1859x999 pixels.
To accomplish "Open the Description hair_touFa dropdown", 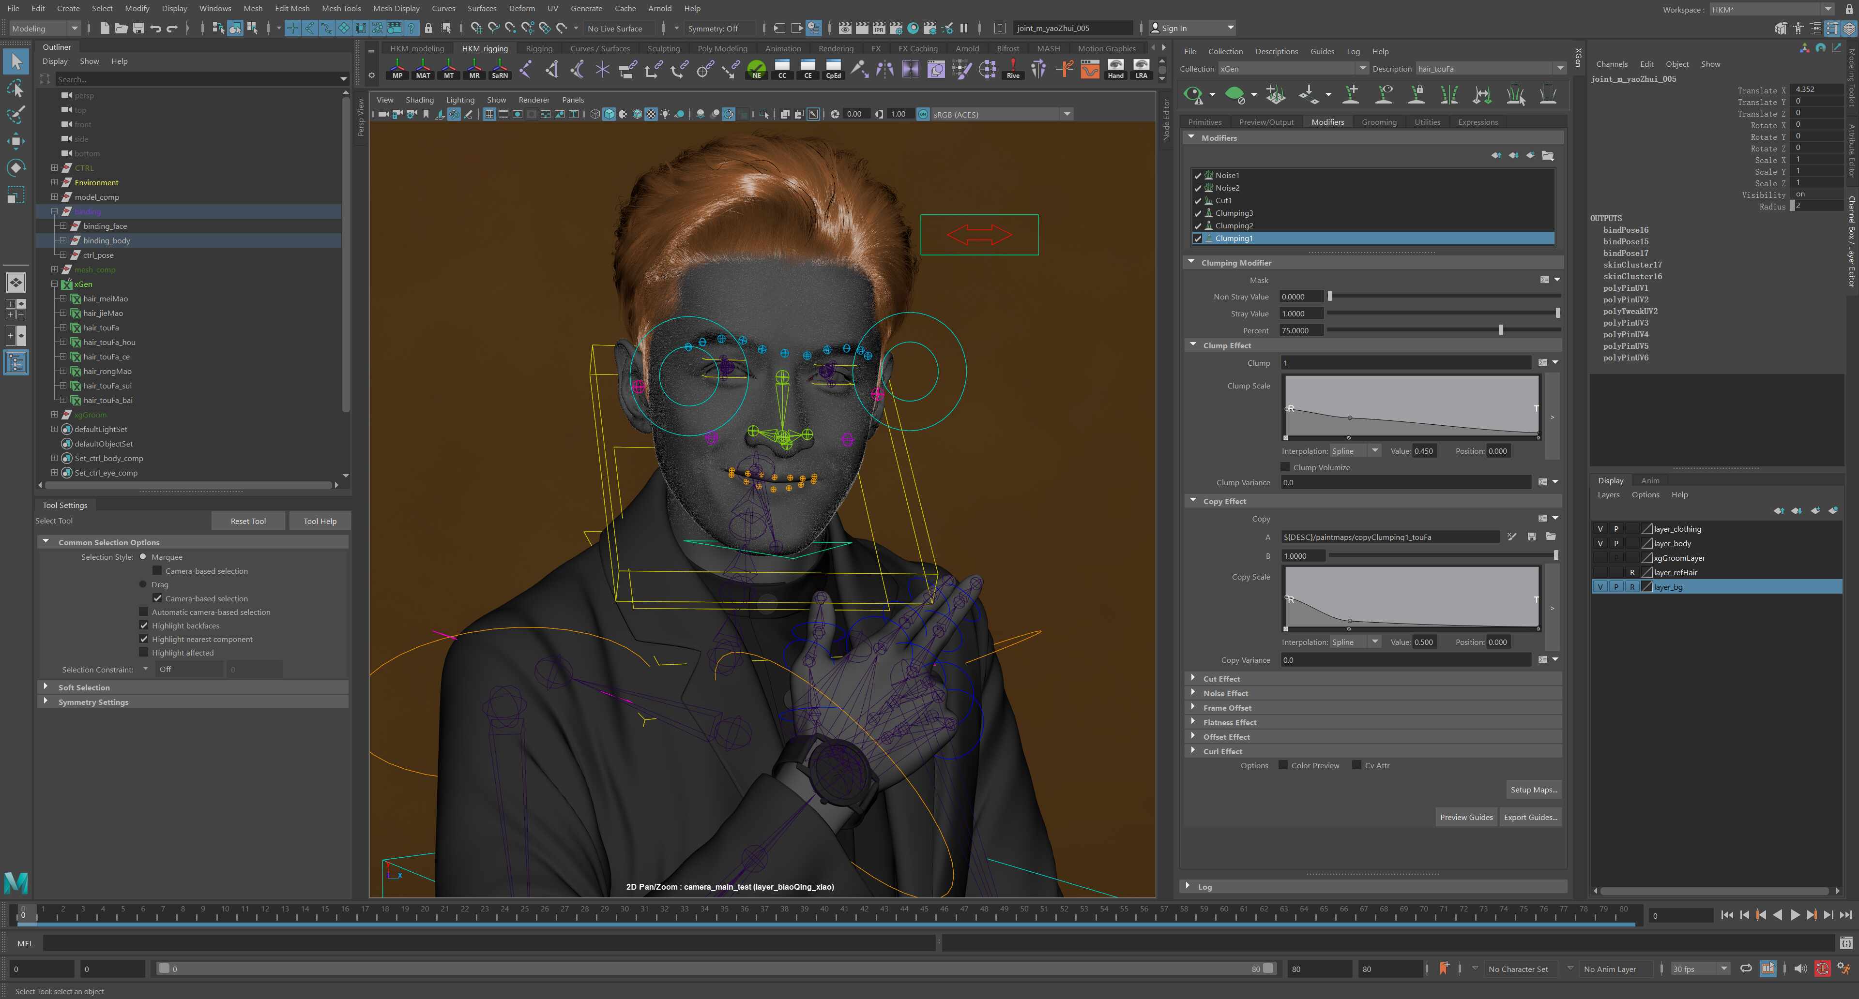I will [x=1560, y=69].
